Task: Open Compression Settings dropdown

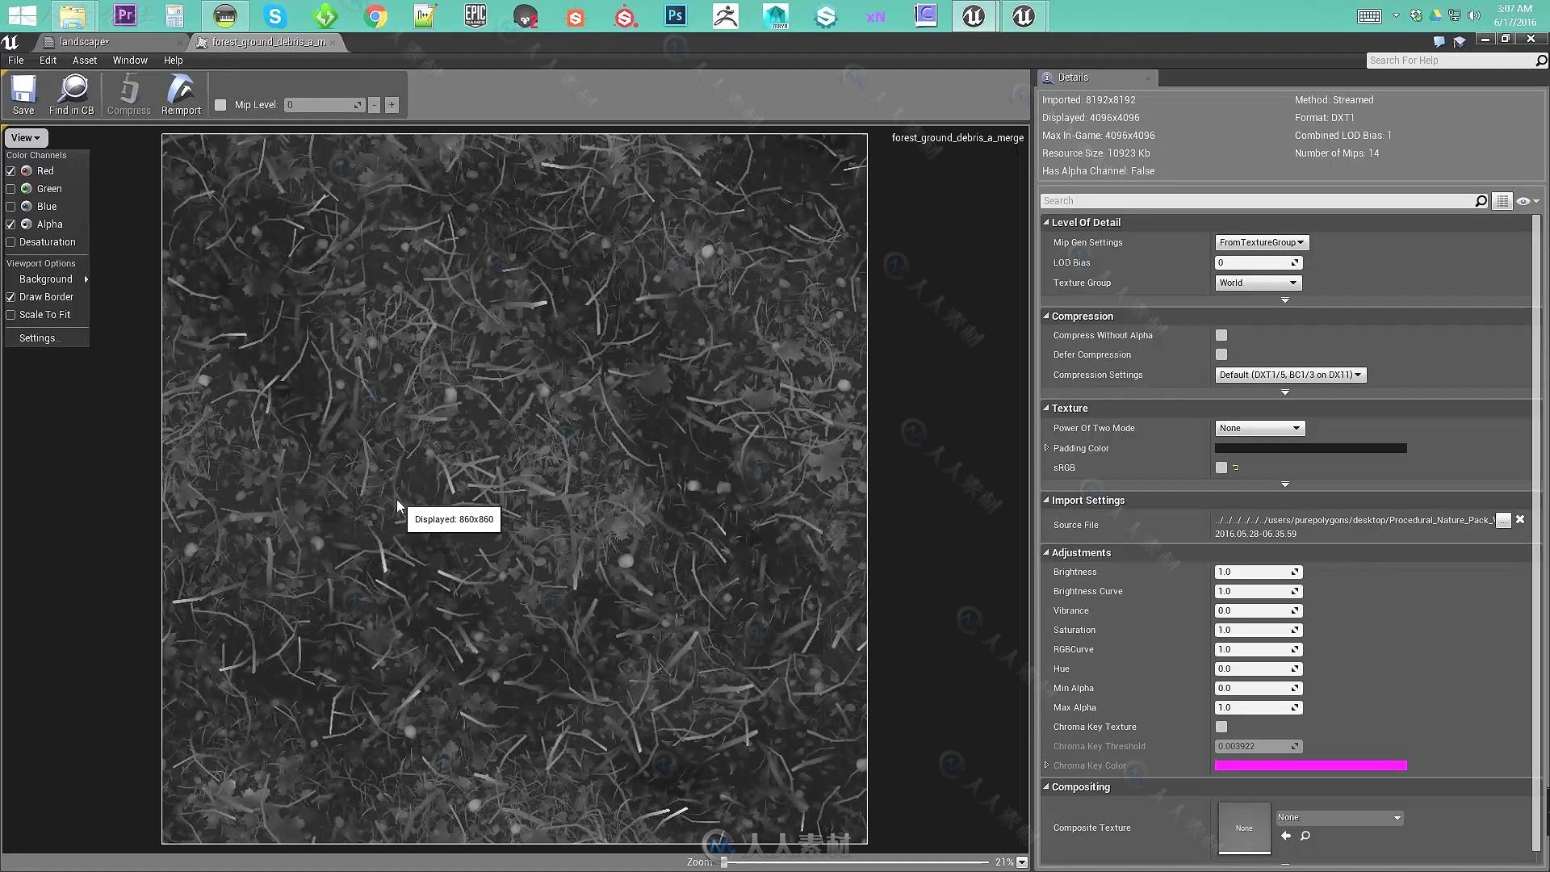Action: [x=1289, y=375]
